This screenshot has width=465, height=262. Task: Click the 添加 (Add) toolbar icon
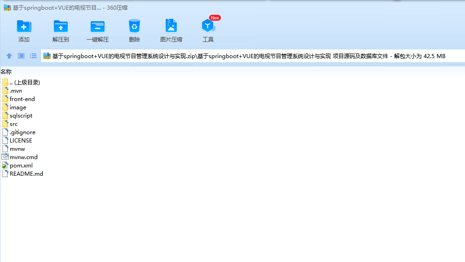pyautogui.click(x=24, y=26)
